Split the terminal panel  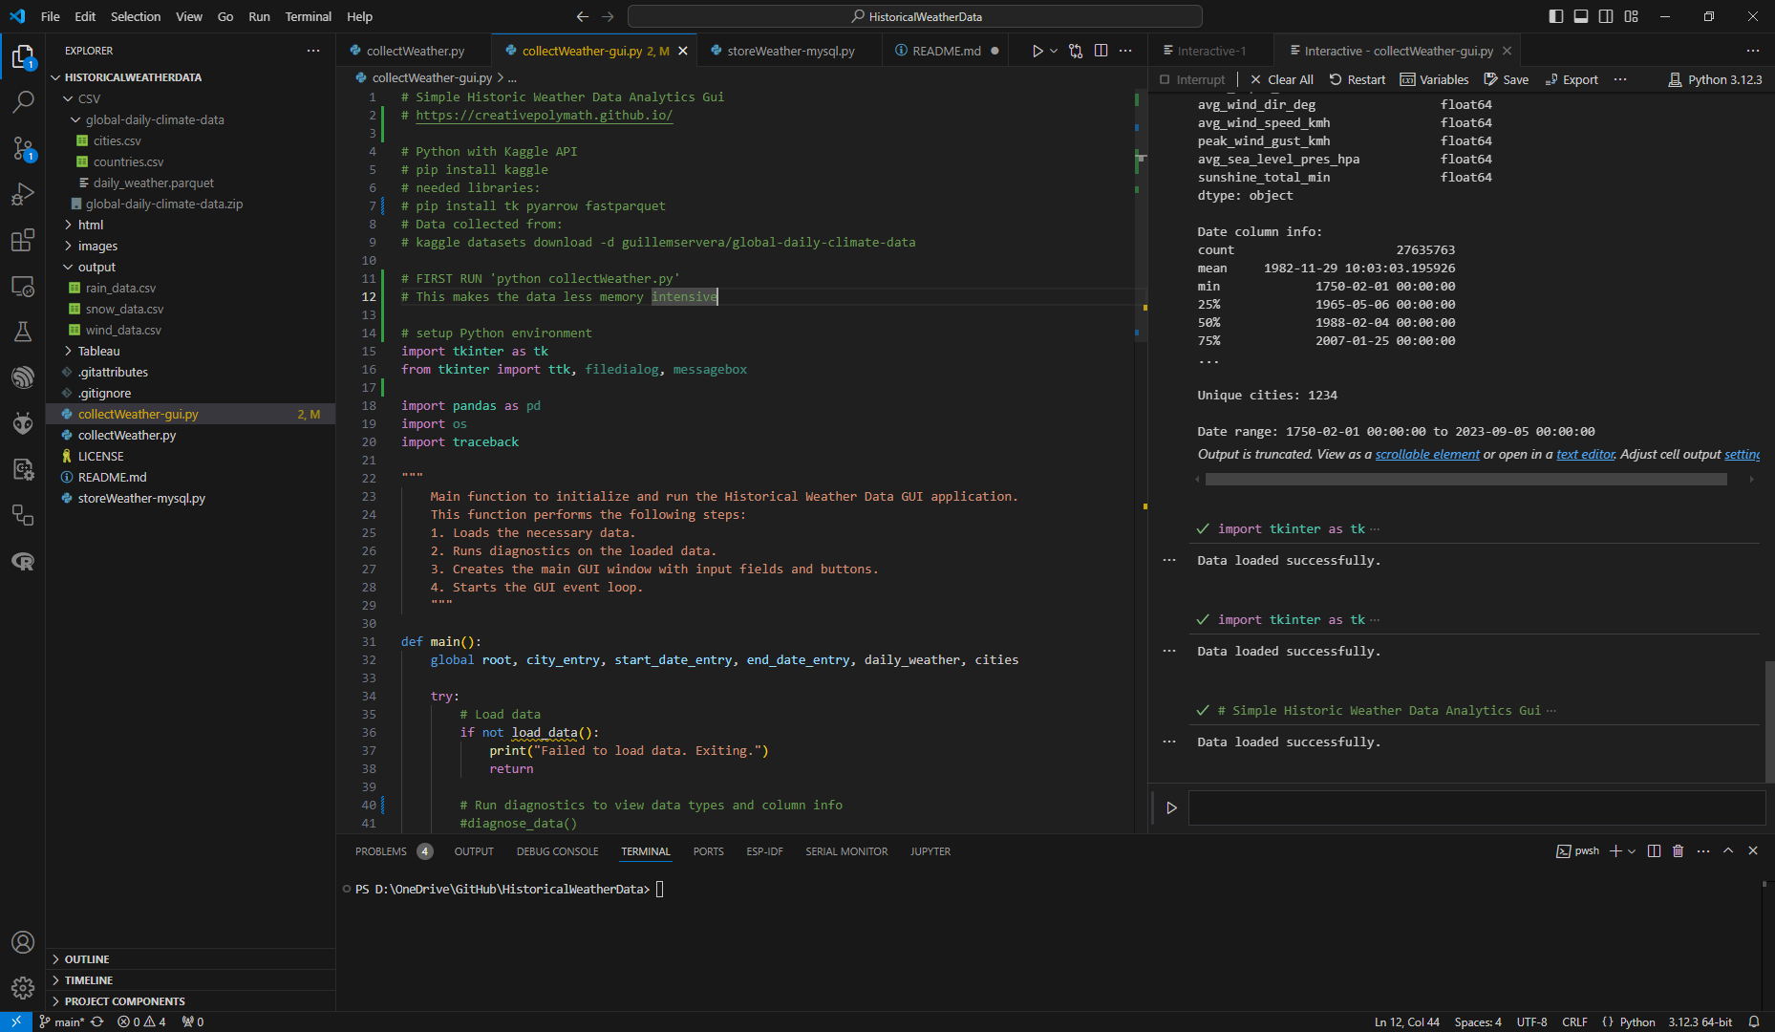(x=1654, y=850)
